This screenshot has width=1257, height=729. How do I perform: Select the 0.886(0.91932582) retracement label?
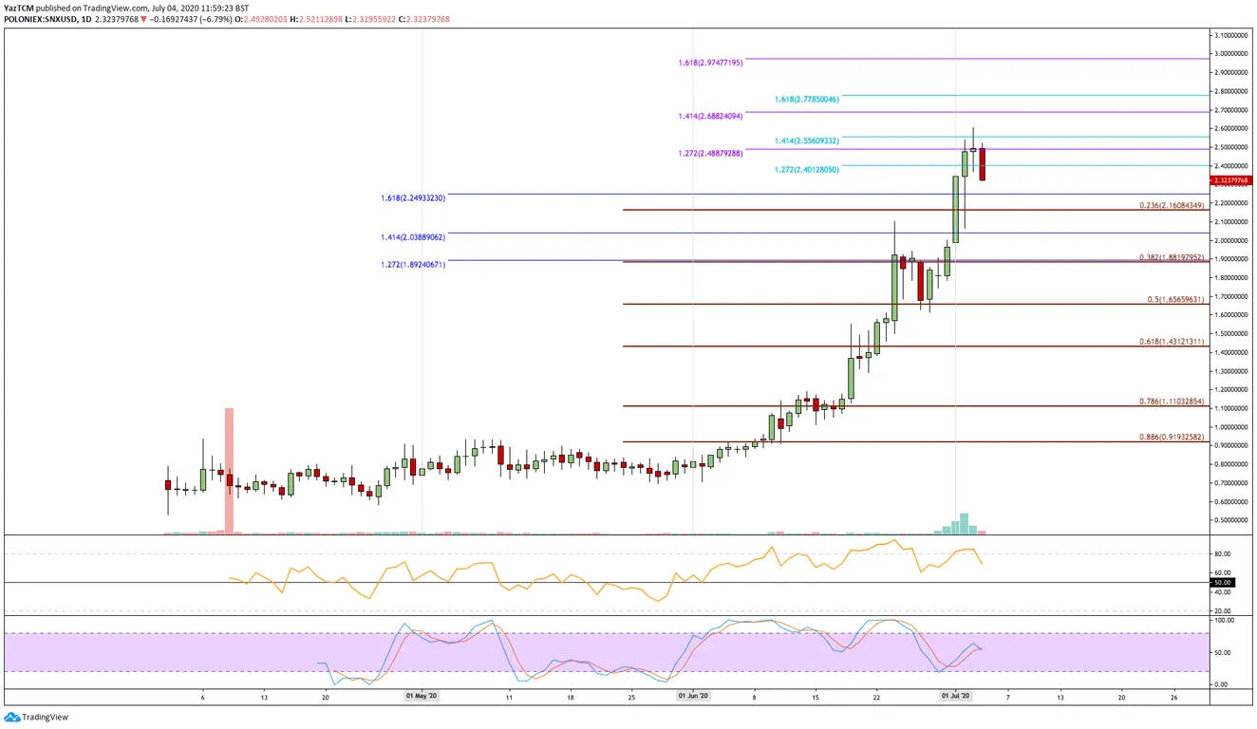coord(1172,437)
